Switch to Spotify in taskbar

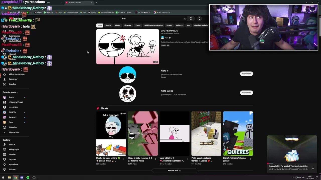[x=28, y=177]
